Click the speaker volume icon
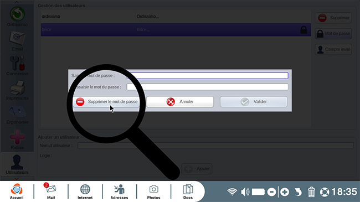The height and width of the screenshot is (202, 360). click(x=245, y=191)
